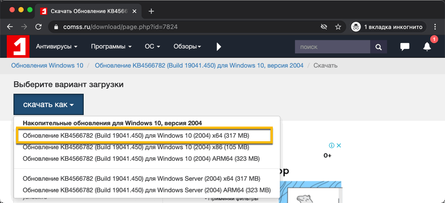
Task: Select the Windows Server (2004) ARM64 update
Action: 146,190
